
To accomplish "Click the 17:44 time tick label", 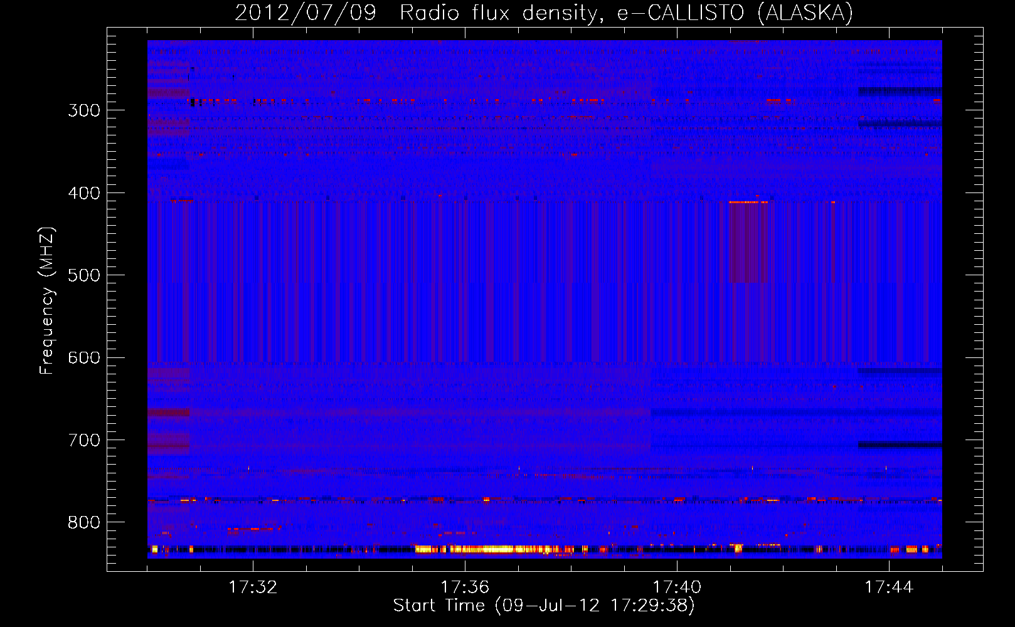I will [889, 587].
